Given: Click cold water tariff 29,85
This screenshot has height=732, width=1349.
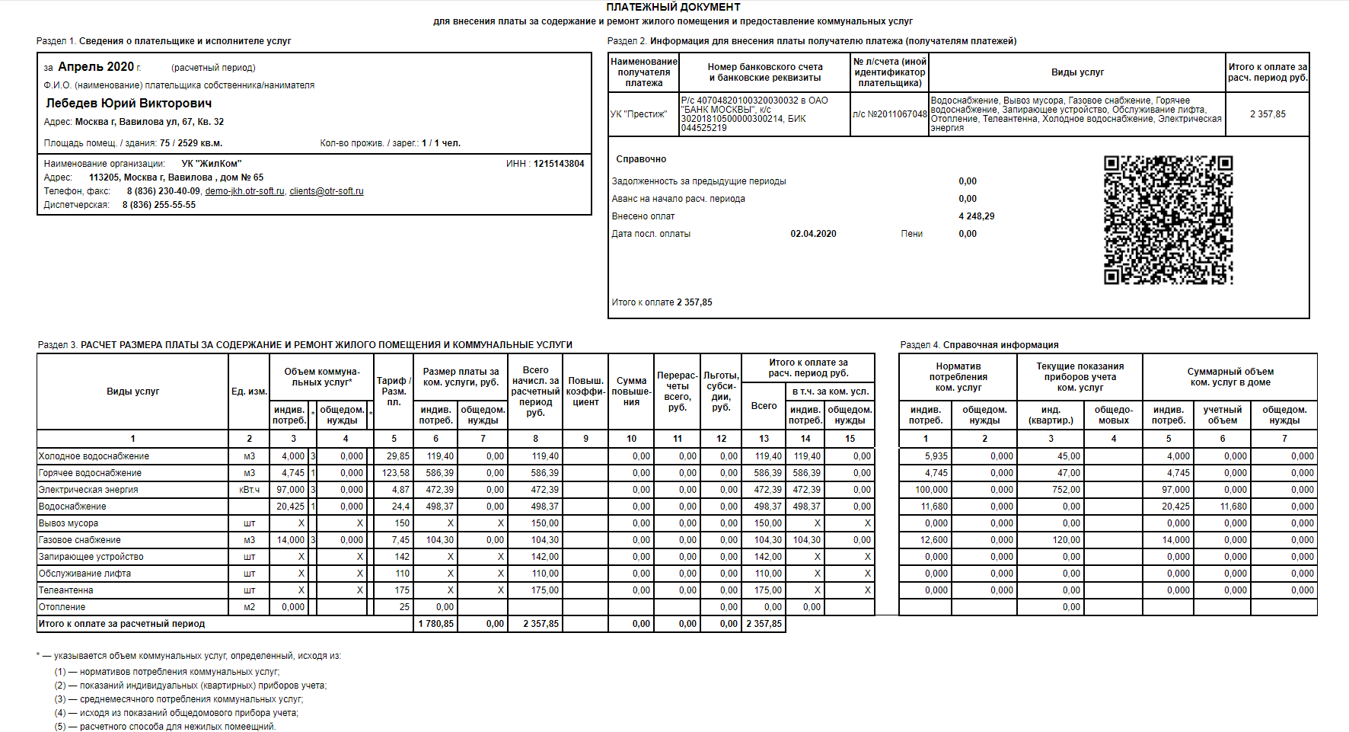Looking at the screenshot, I should [398, 456].
